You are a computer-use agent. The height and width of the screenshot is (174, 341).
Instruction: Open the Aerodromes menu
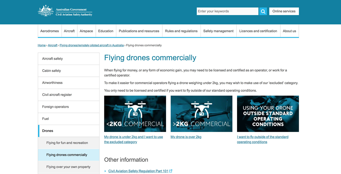point(49,31)
